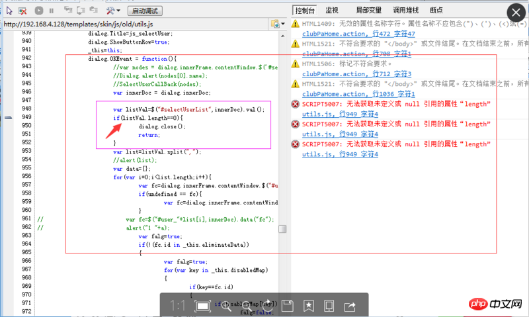Click code line 'var data={};'
Screen dimensions: 529x317
tap(132, 169)
